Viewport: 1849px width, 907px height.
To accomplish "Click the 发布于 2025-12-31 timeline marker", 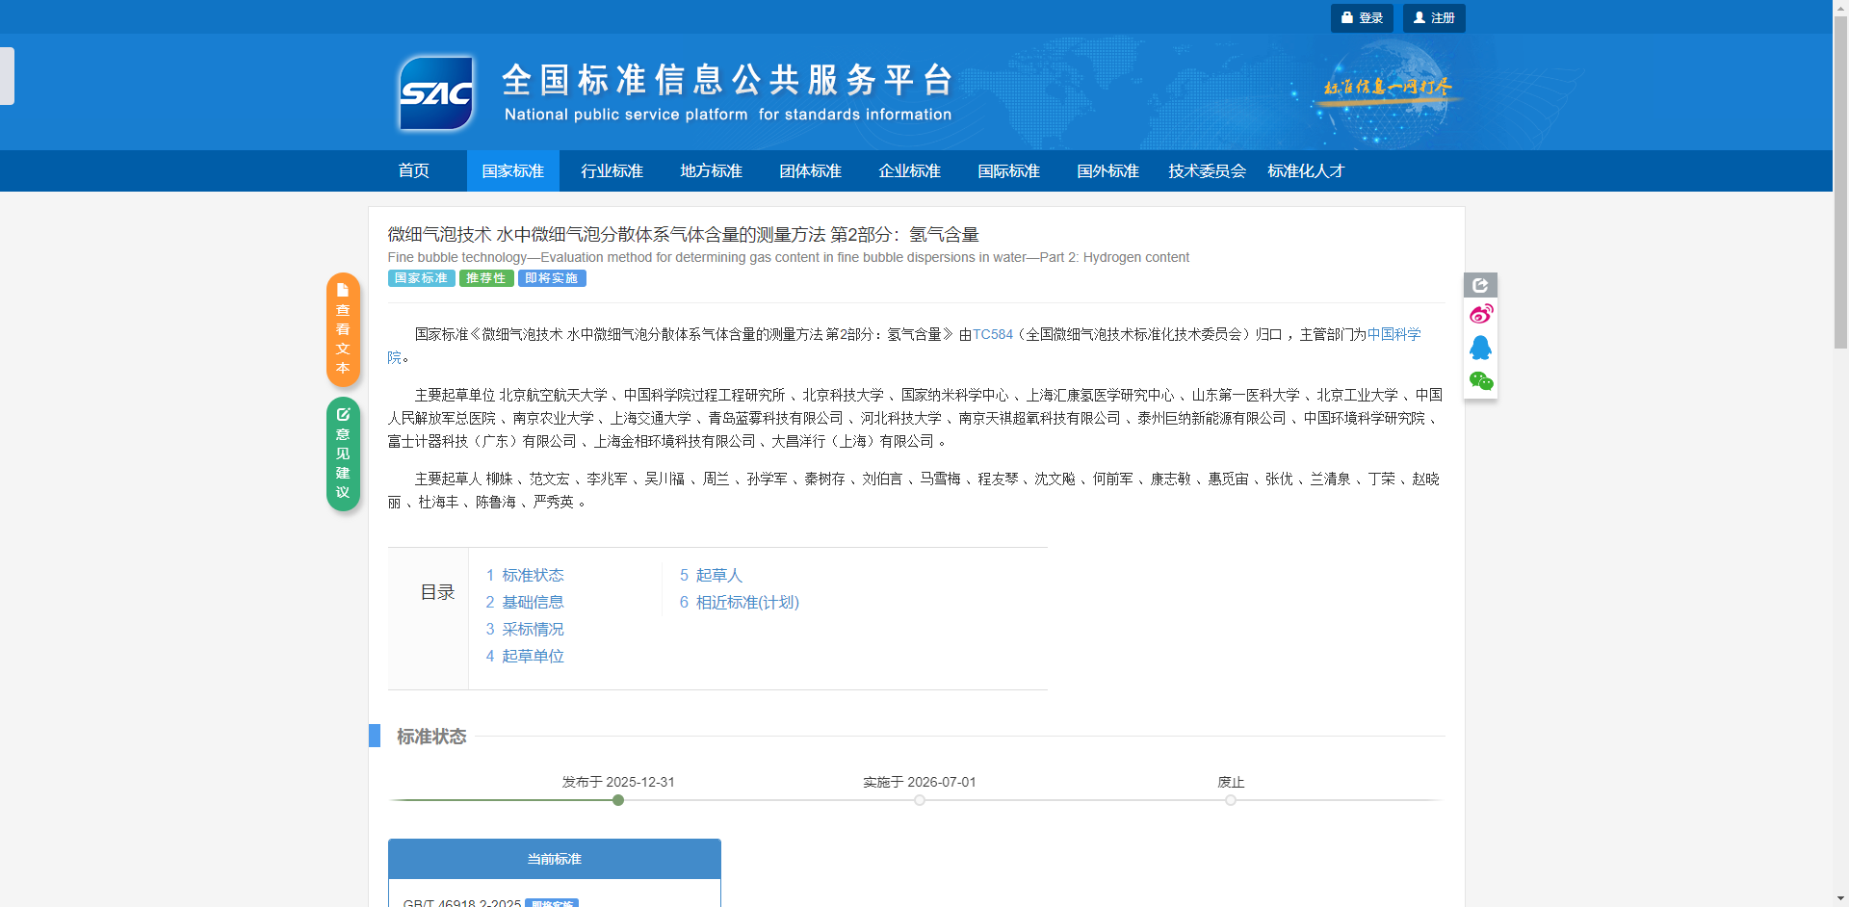I will pyautogui.click(x=618, y=800).
